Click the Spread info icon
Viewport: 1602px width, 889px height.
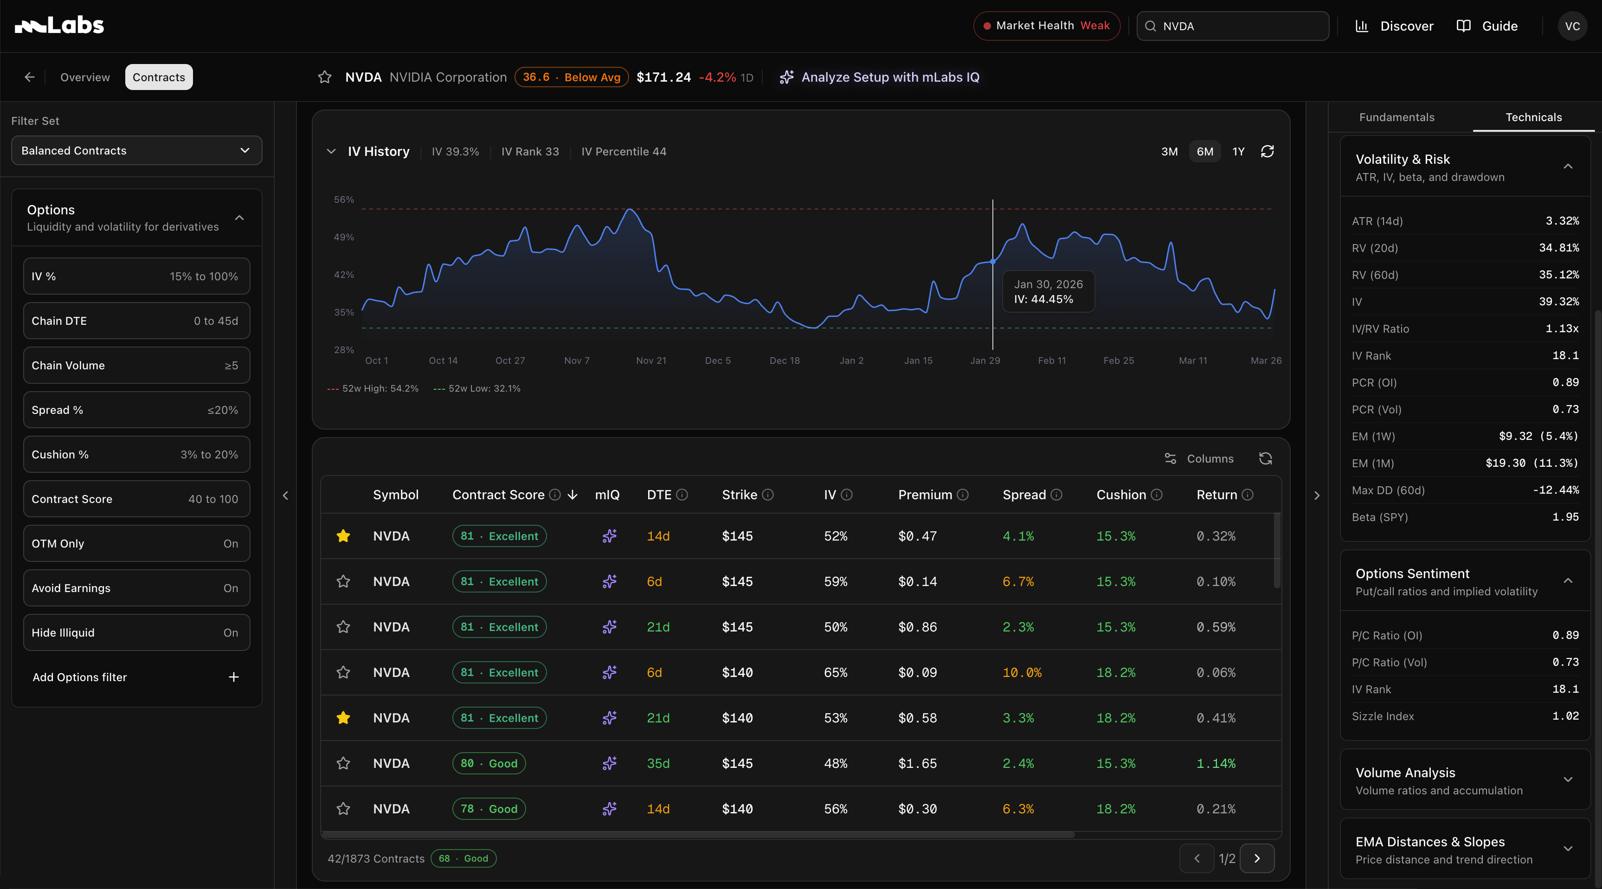pos(1056,495)
